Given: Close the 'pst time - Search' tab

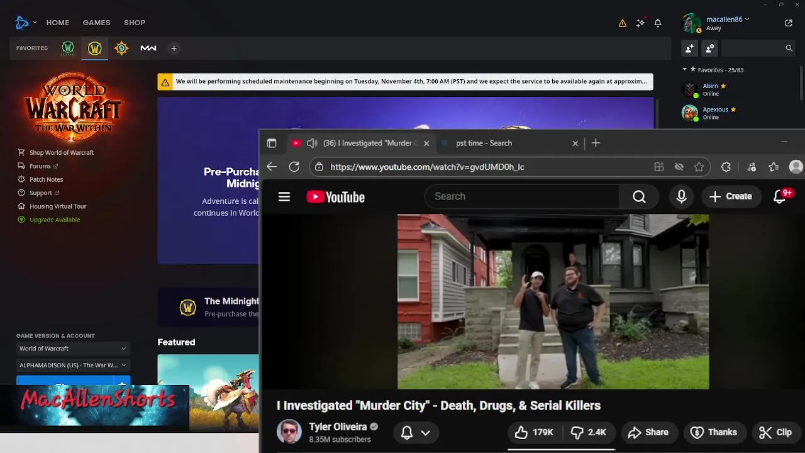Looking at the screenshot, I should point(575,143).
